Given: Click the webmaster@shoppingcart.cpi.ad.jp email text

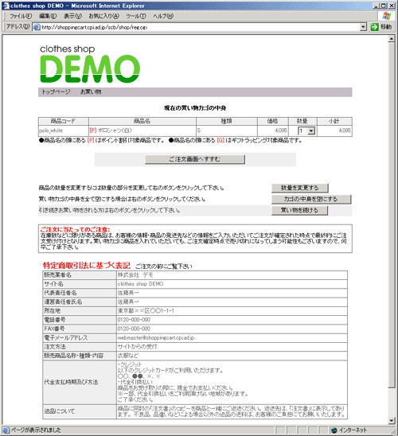Looking at the screenshot, I should pyautogui.click(x=156, y=337).
